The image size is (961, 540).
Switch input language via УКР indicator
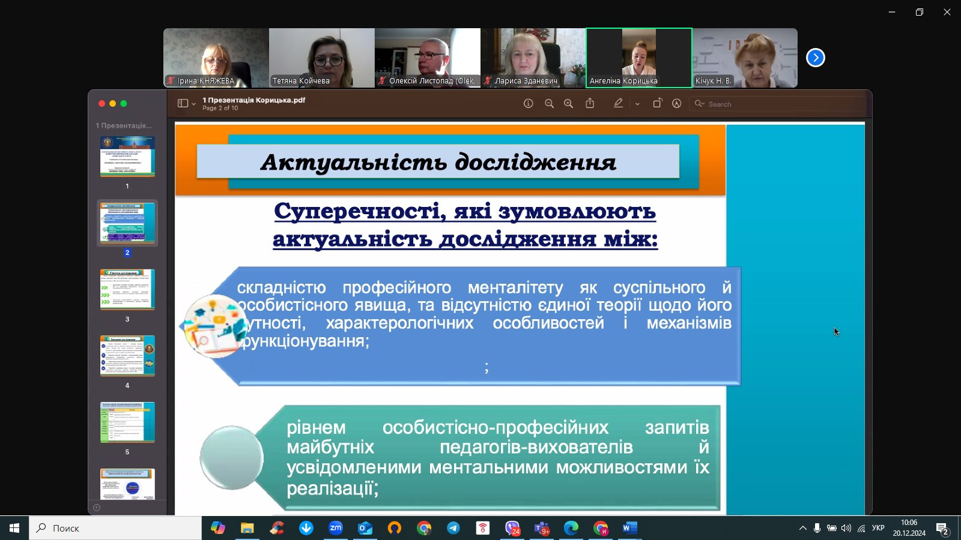pos(878,528)
